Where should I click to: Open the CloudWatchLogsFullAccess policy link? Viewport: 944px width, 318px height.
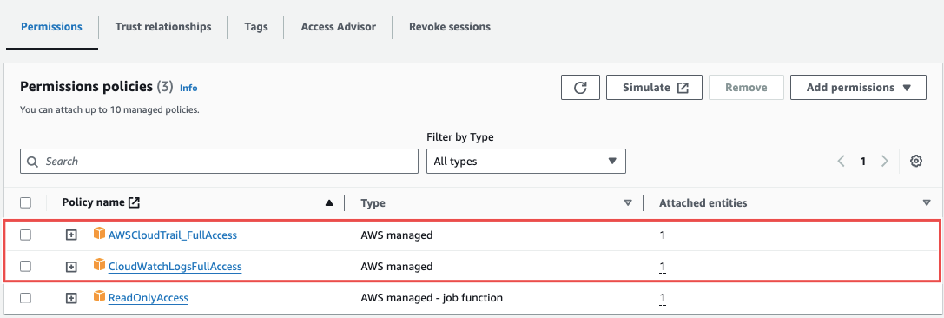coord(175,266)
